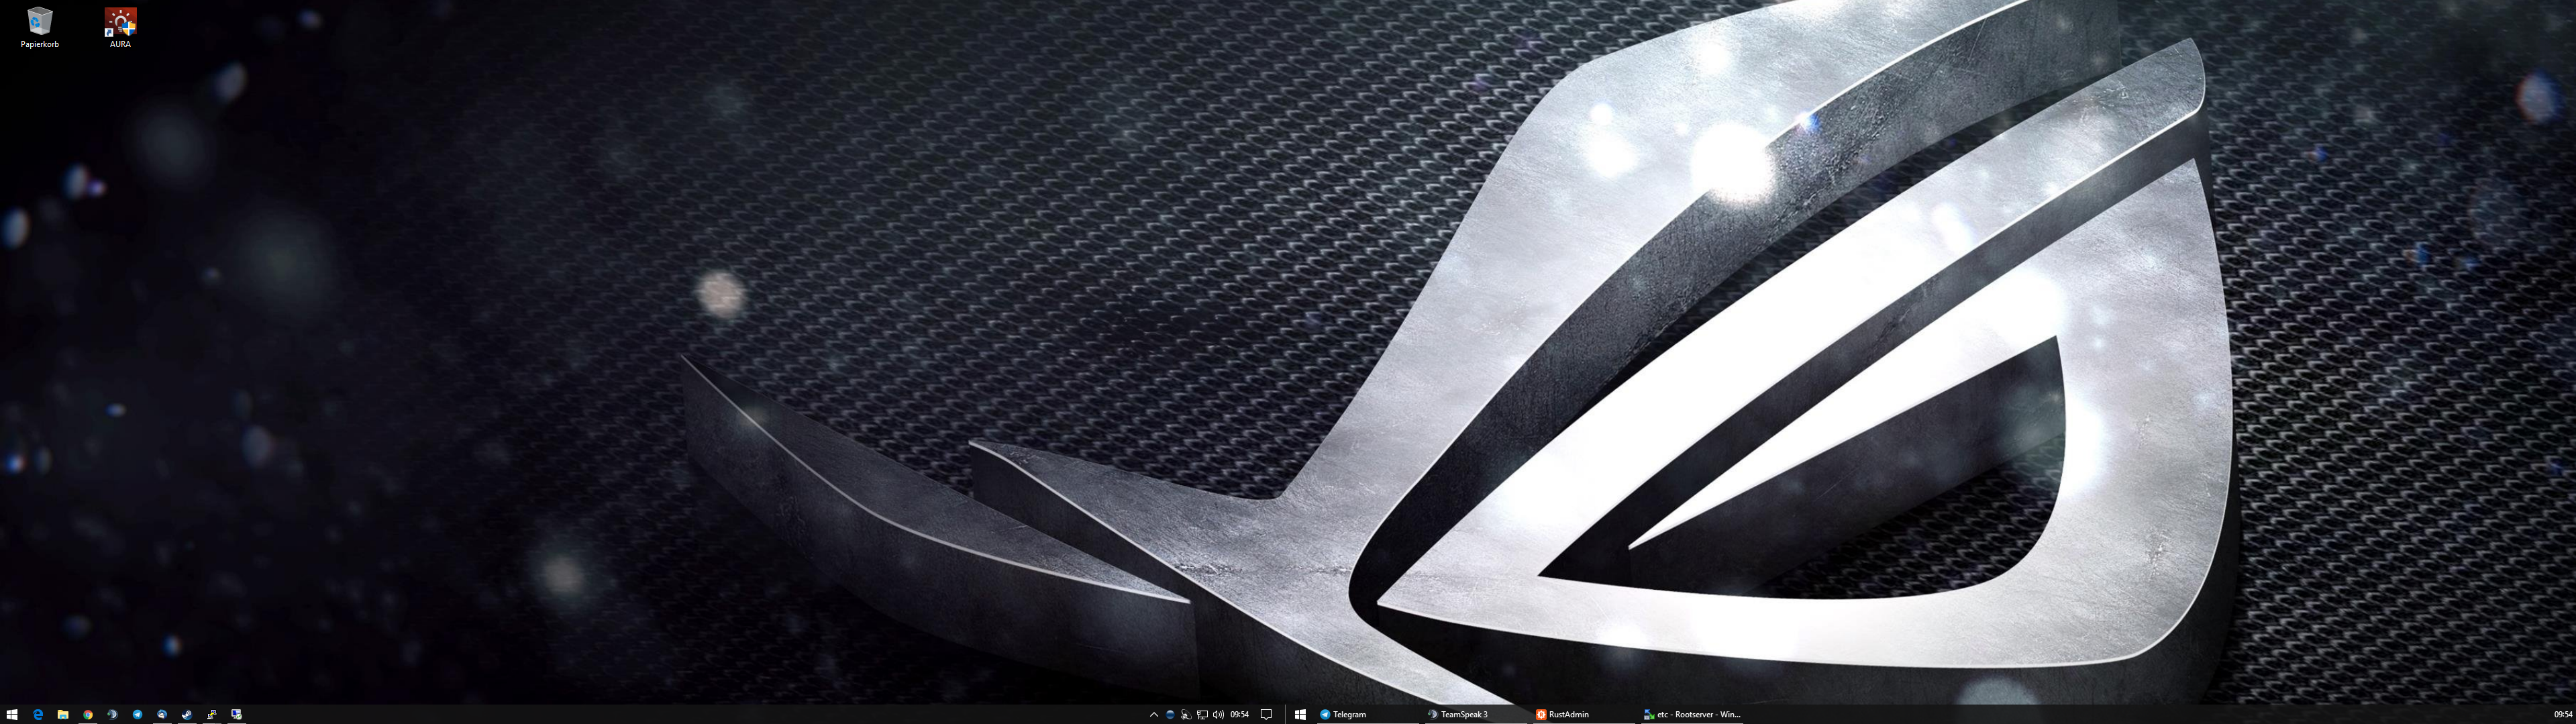Open Steam from the taskbar
Screen dimensions: 2576x724
point(187,714)
